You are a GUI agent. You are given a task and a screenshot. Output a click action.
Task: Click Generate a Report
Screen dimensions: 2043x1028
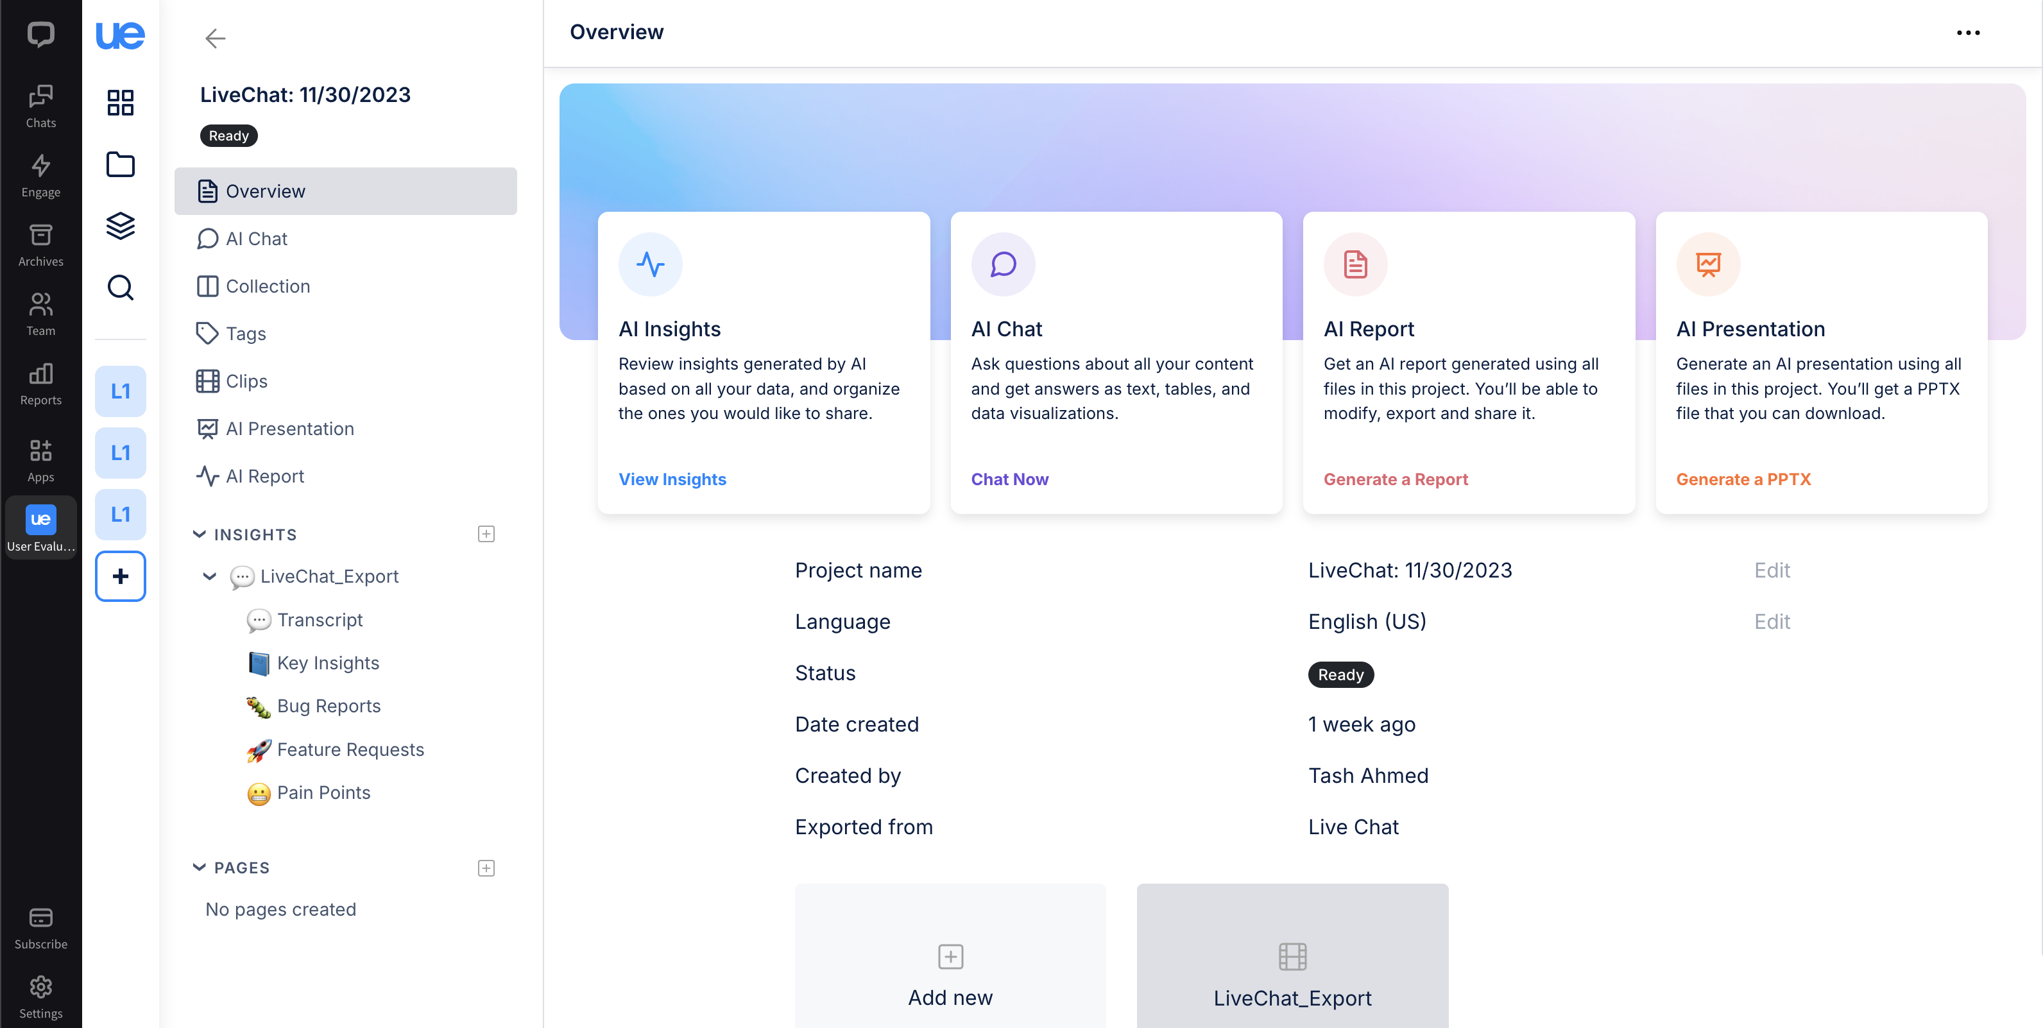coord(1396,479)
